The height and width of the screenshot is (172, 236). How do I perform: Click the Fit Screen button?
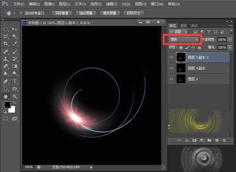click(86, 13)
